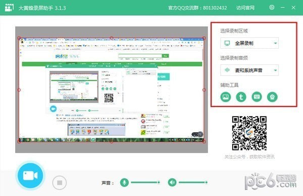Click the stop recording button
Screen dimensions: 303x196
click(x=60, y=182)
